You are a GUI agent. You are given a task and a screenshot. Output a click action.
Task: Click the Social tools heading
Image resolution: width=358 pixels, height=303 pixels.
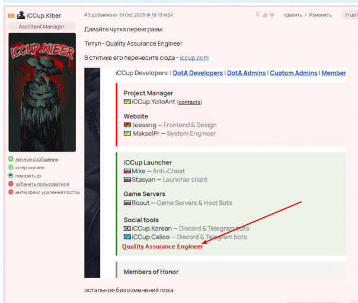tap(141, 220)
